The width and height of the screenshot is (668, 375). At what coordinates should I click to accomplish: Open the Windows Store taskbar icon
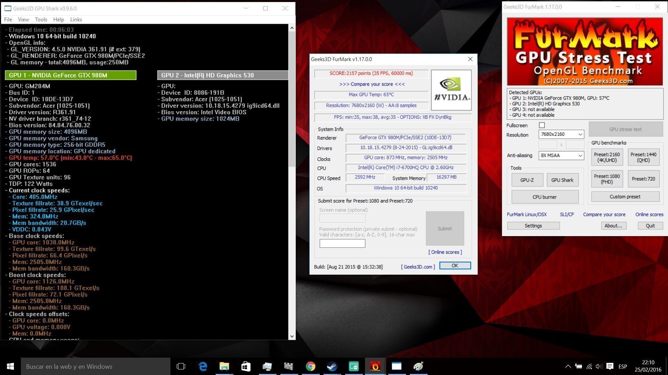pos(246,366)
